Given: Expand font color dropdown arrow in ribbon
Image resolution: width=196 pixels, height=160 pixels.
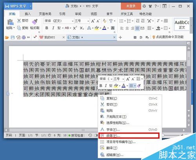Looking at the screenshot, I should pos(108,28).
